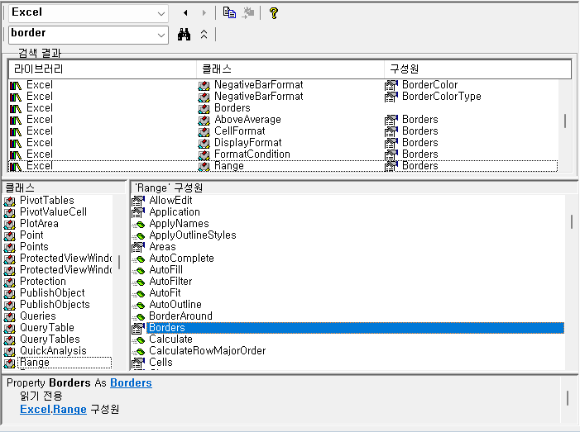Viewport: 580px width, 432px height.
Task: Copy to clipboard using the toolbar icon
Action: coord(229,13)
